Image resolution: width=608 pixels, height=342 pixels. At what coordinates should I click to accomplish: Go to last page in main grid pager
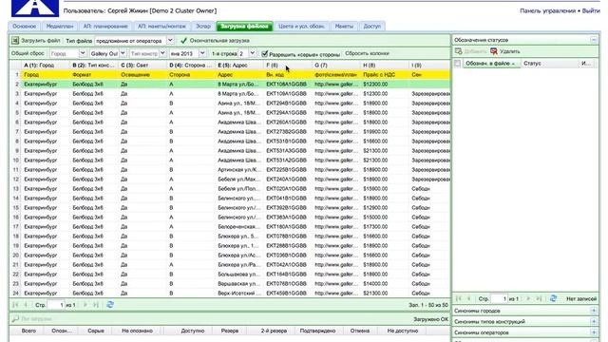(96, 305)
